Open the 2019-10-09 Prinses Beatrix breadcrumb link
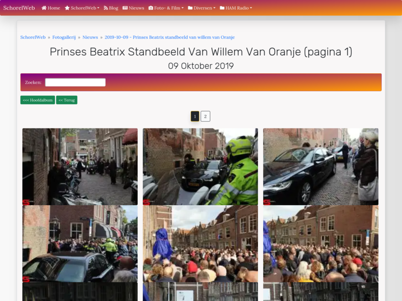 point(170,37)
